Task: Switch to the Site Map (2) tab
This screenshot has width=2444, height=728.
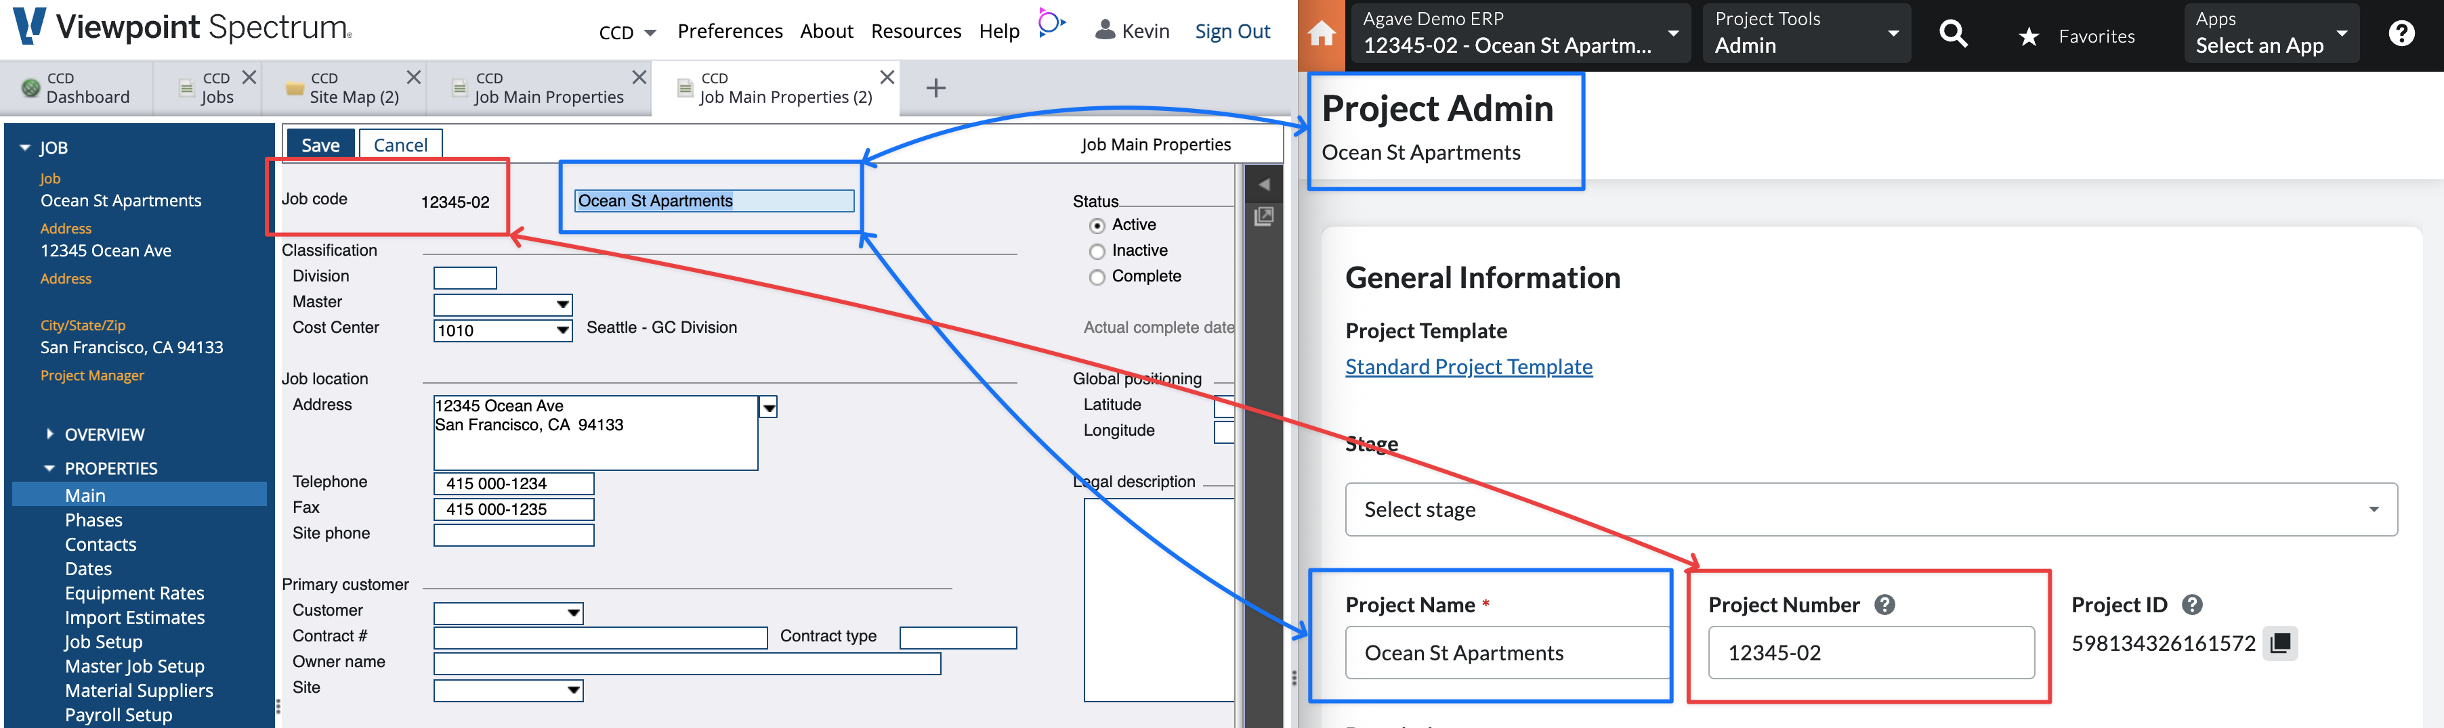Action: 343,88
